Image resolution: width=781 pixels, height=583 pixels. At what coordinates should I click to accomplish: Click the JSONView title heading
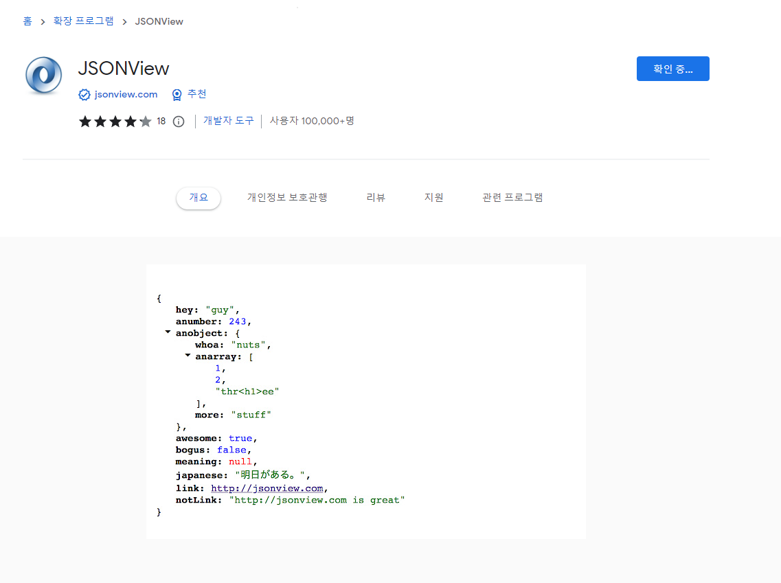tap(124, 69)
